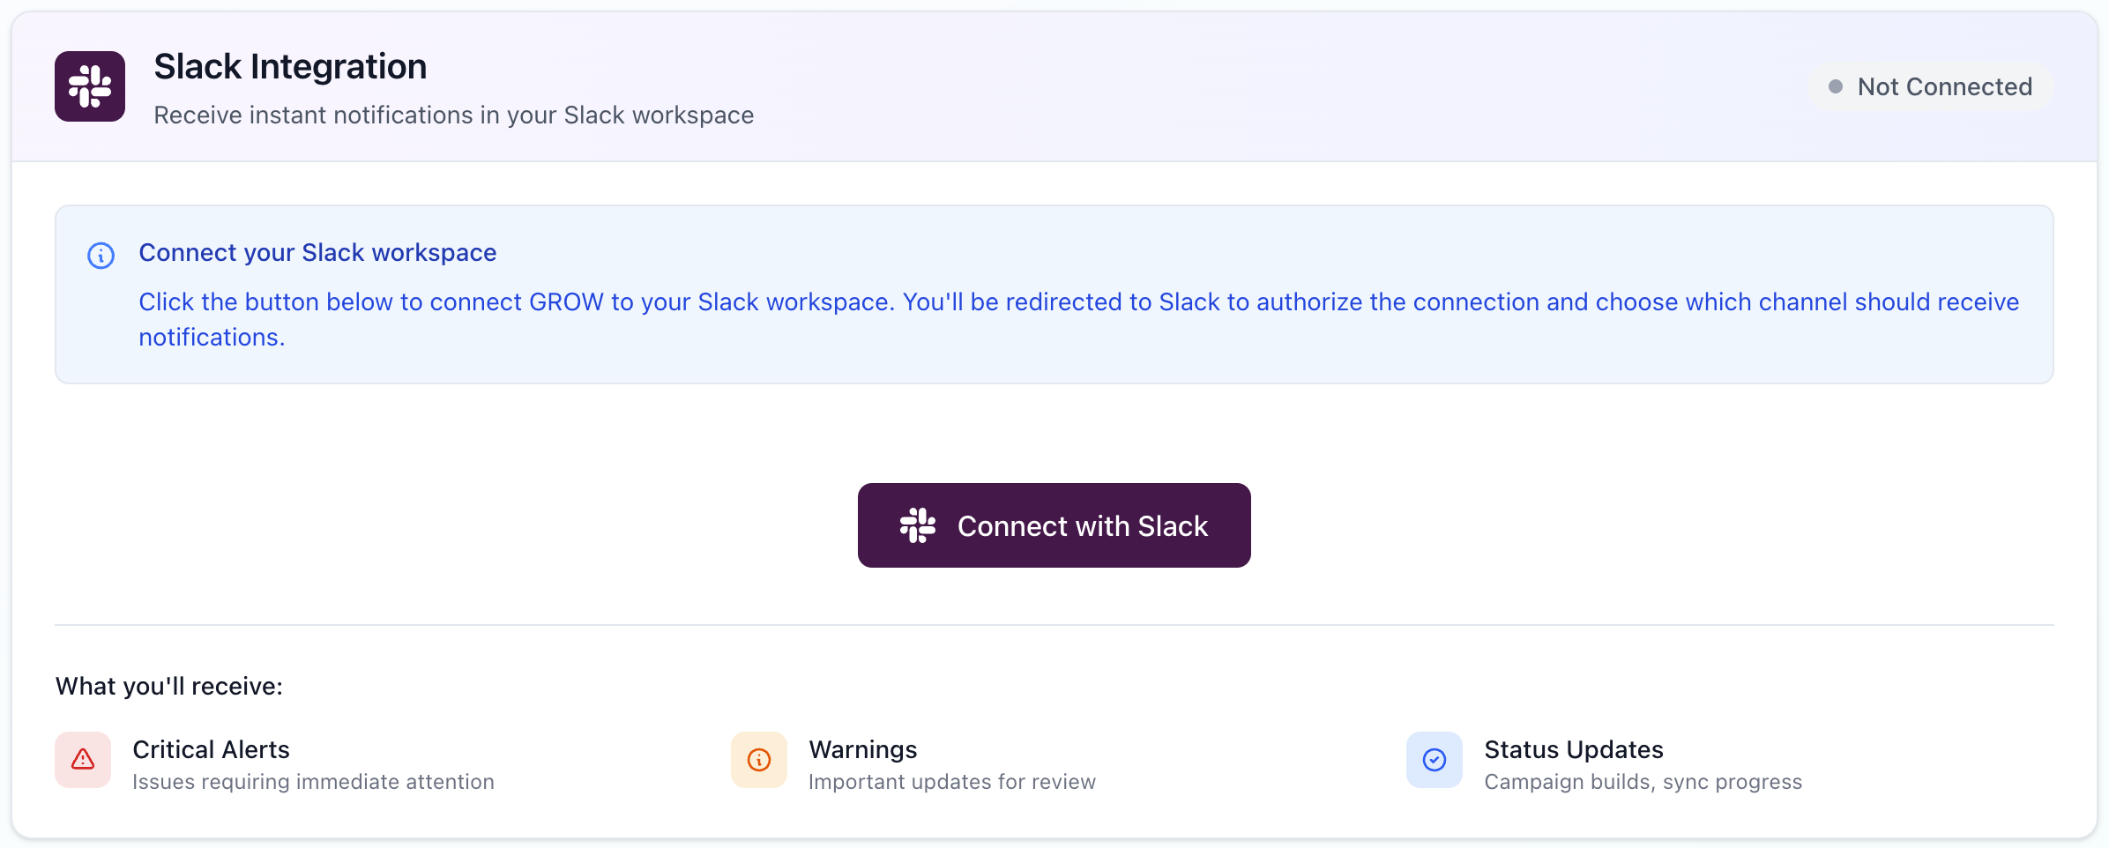
Task: Click the 'What you'll receive:' heading
Action: (168, 686)
